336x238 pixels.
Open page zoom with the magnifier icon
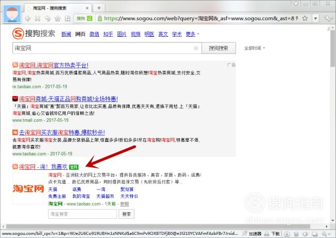(326, 234)
